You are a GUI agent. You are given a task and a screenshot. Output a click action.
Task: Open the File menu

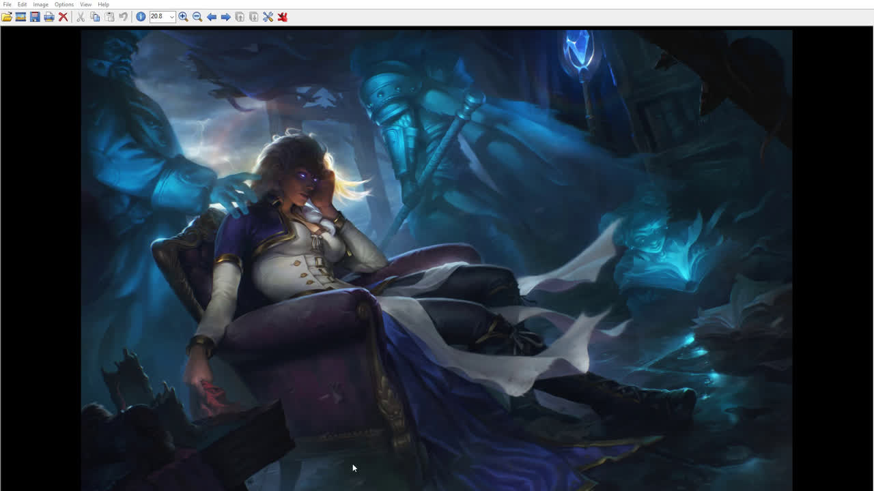click(x=7, y=4)
